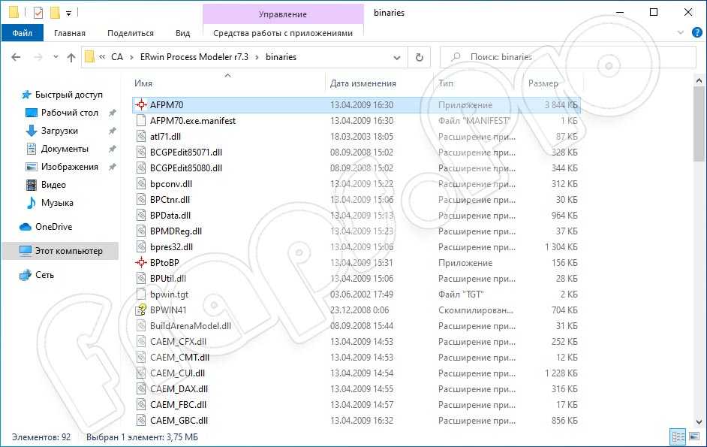Click the CA breadcrumb folder
This screenshot has width=707, height=447.
pos(117,57)
